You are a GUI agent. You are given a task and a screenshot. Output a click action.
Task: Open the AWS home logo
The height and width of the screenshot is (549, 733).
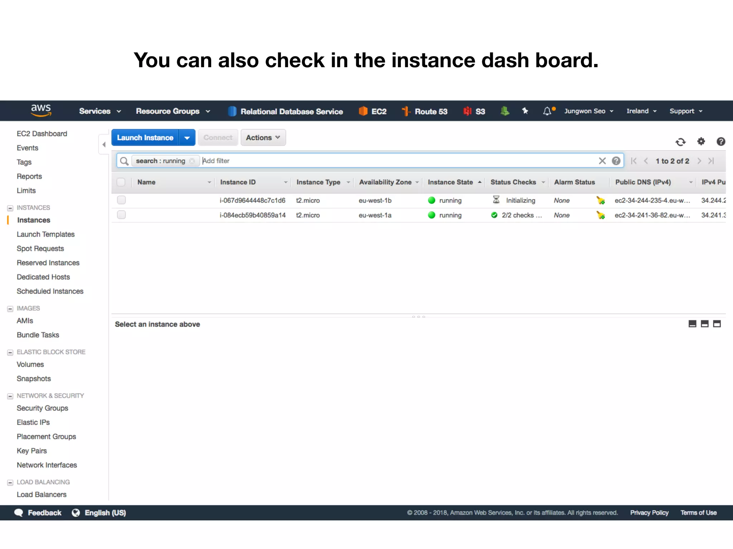click(41, 110)
